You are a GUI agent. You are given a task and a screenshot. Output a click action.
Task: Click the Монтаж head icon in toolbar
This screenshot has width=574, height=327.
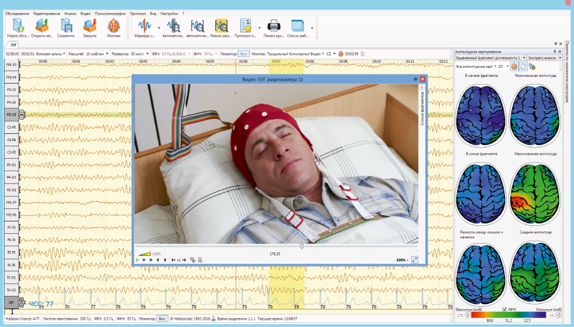pyautogui.click(x=114, y=26)
